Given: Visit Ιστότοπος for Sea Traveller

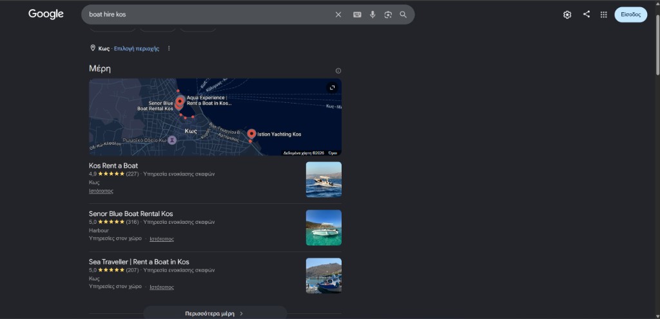Looking at the screenshot, I should pos(162,287).
